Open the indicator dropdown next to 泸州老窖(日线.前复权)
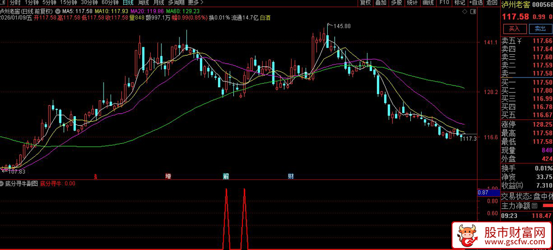This screenshot has width=553, height=250. coord(58,11)
